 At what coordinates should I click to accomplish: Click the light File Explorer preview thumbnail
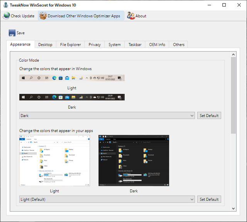pos(55,160)
